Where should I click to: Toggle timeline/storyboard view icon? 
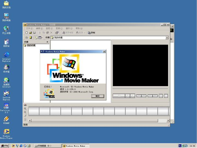pyautogui.click(x=25, y=105)
